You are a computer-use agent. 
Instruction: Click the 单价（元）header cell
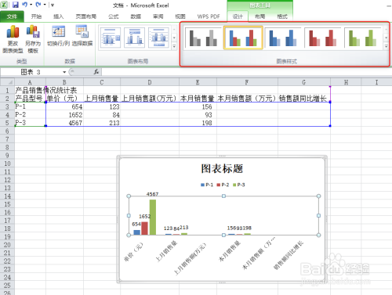(x=64, y=99)
